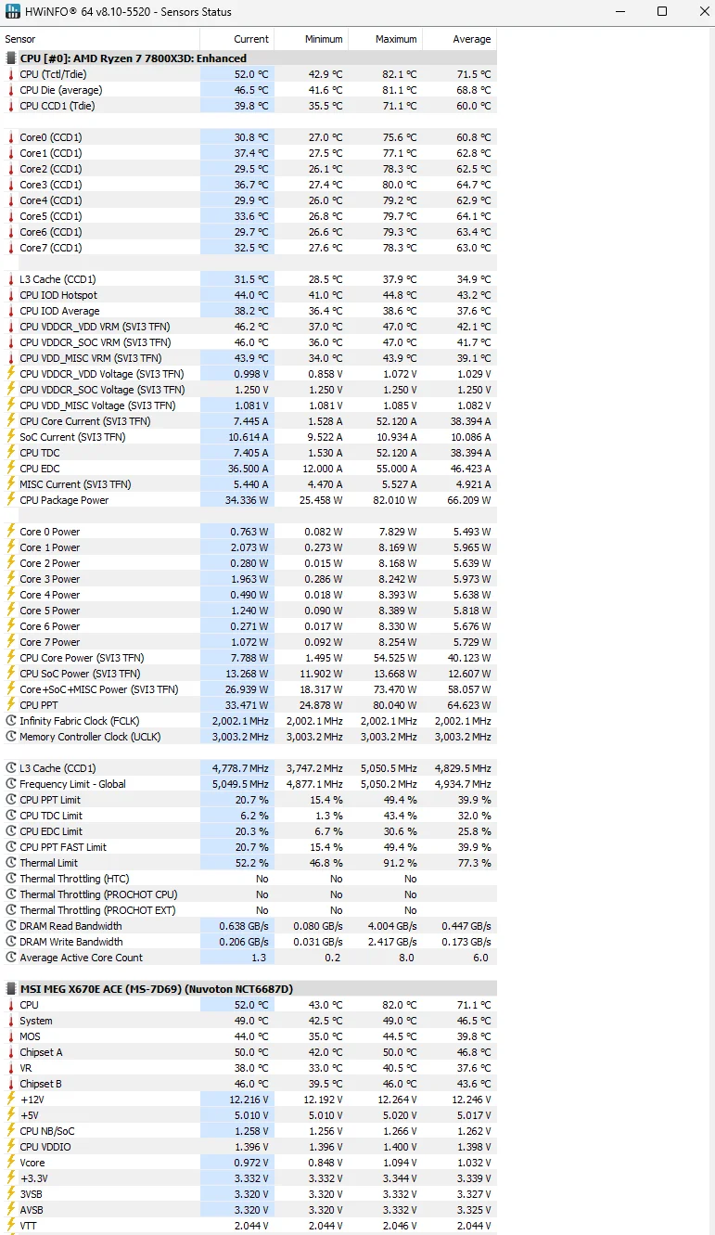Collapse the CPU [#0]: AMD Ryzen 7 7800X3D group
715x1235 pixels.
coord(11,58)
